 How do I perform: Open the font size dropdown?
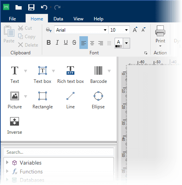point(119,30)
